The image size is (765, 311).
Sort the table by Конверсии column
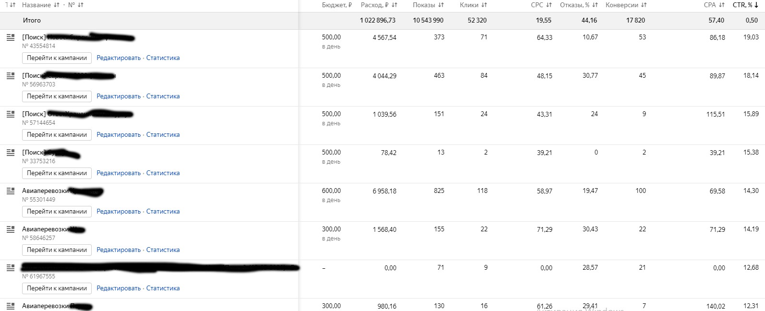coord(626,5)
